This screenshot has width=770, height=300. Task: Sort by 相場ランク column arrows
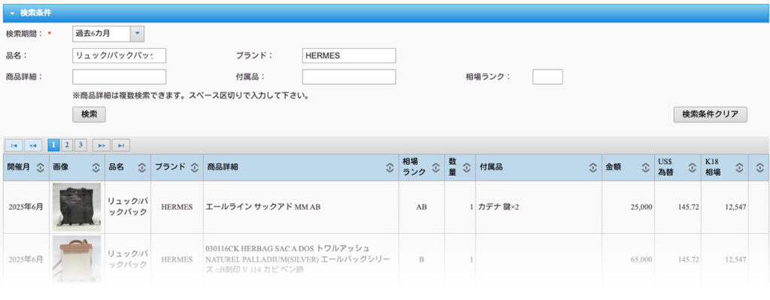435,168
